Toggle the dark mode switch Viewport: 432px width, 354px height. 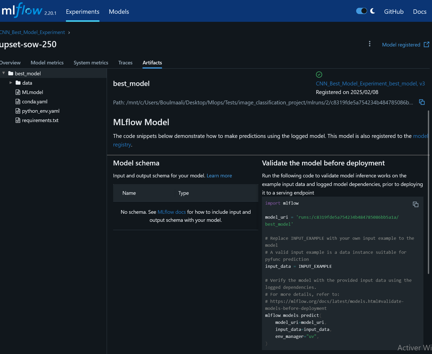[361, 11]
